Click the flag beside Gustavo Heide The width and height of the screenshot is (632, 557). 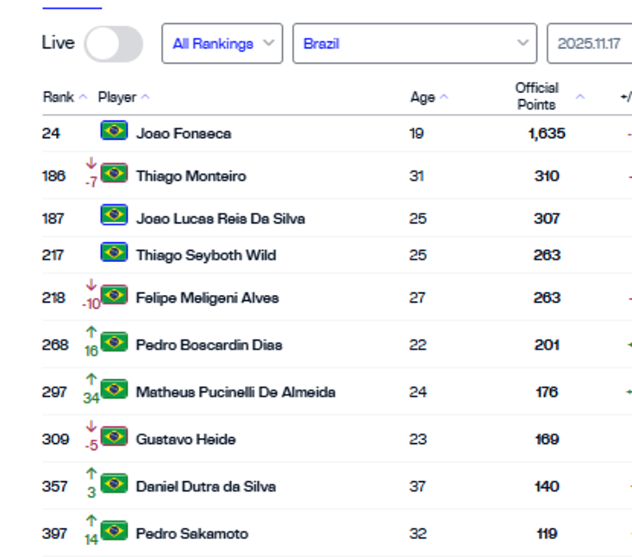(x=114, y=437)
